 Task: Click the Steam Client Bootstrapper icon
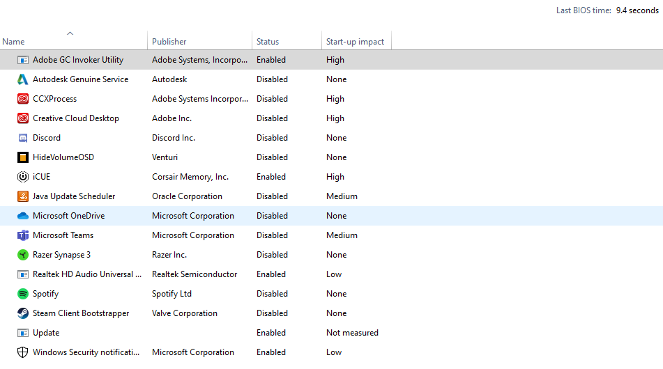23,313
